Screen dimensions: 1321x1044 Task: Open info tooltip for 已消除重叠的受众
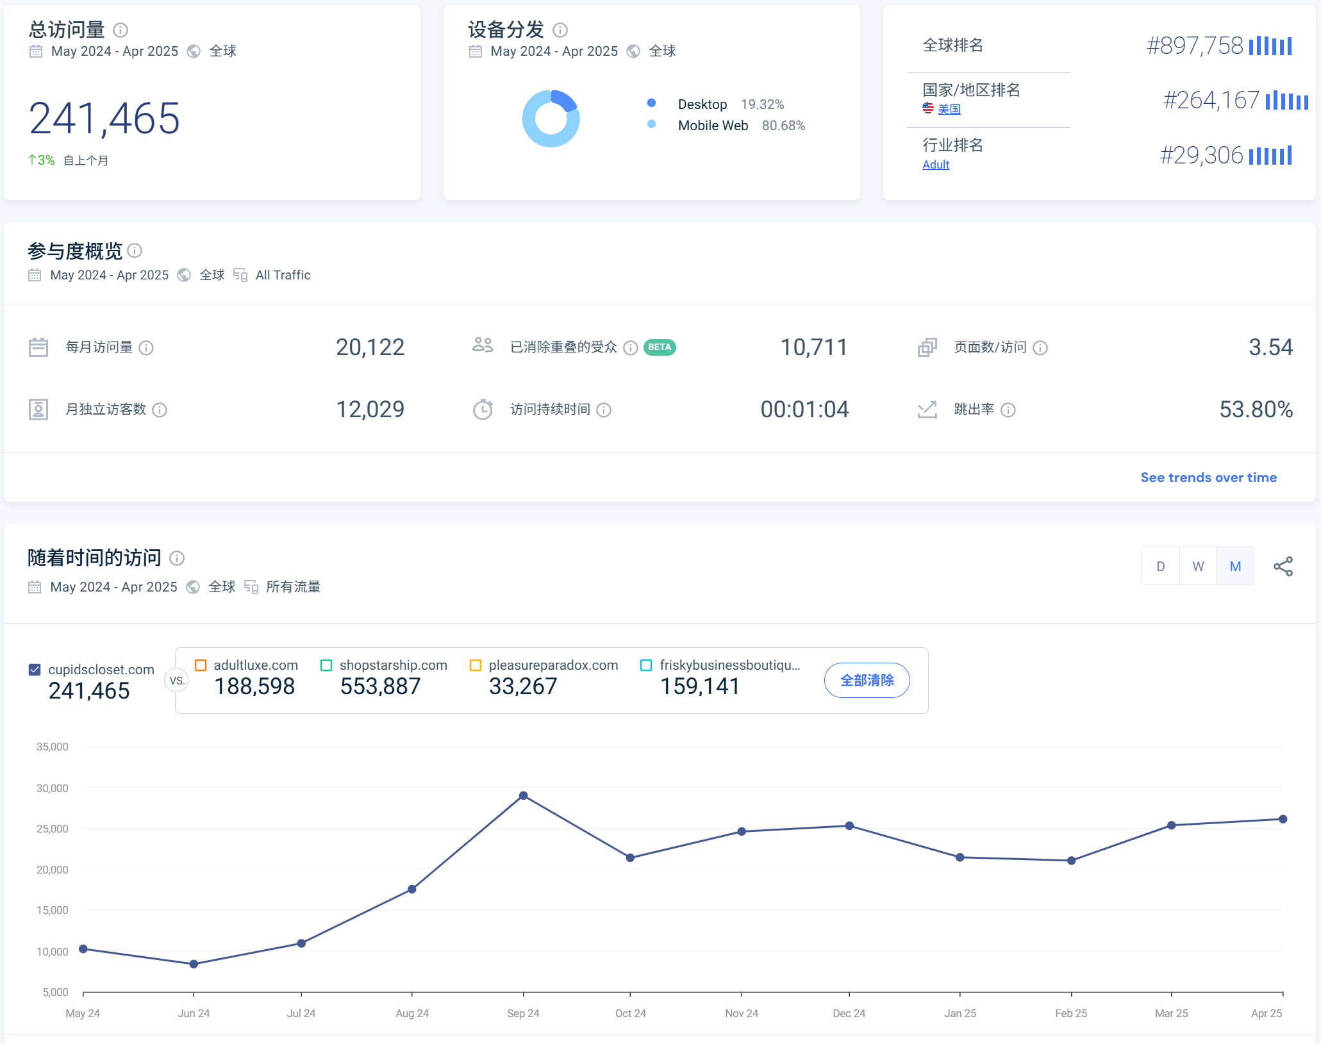coord(631,348)
